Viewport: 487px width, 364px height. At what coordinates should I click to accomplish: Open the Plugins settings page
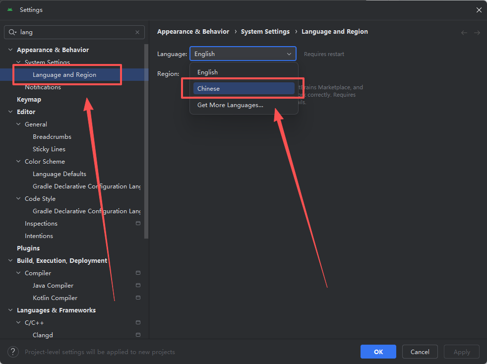click(x=28, y=248)
